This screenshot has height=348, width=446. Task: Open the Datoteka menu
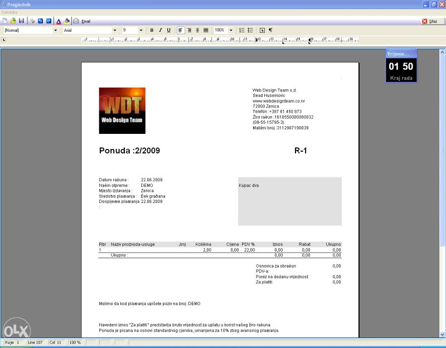pyautogui.click(x=9, y=12)
